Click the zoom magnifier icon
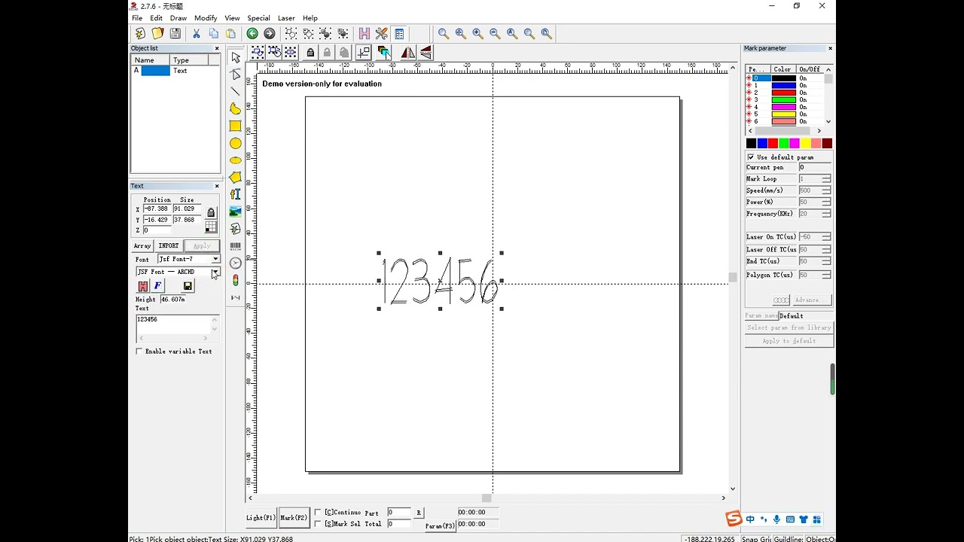This screenshot has width=964, height=542. pyautogui.click(x=444, y=33)
